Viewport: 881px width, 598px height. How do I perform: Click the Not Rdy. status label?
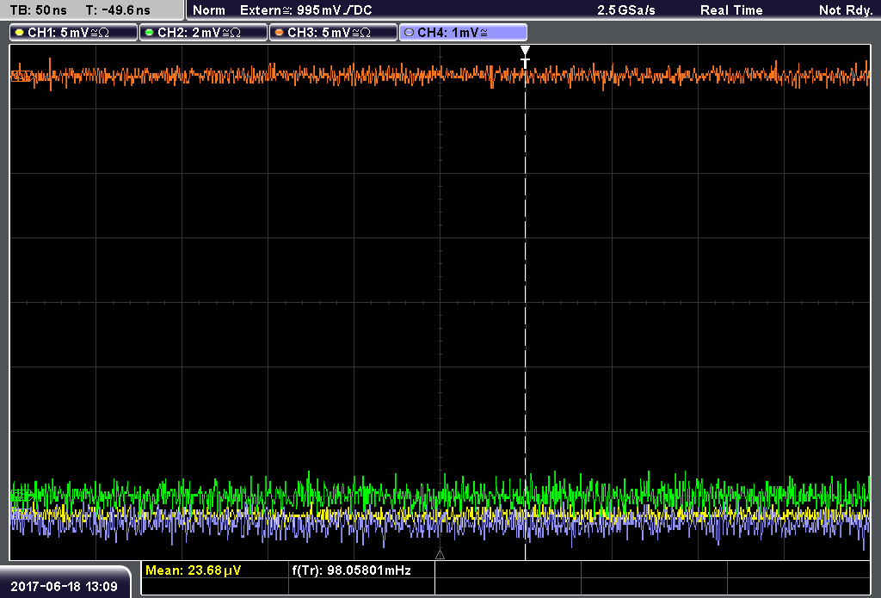coord(846,10)
